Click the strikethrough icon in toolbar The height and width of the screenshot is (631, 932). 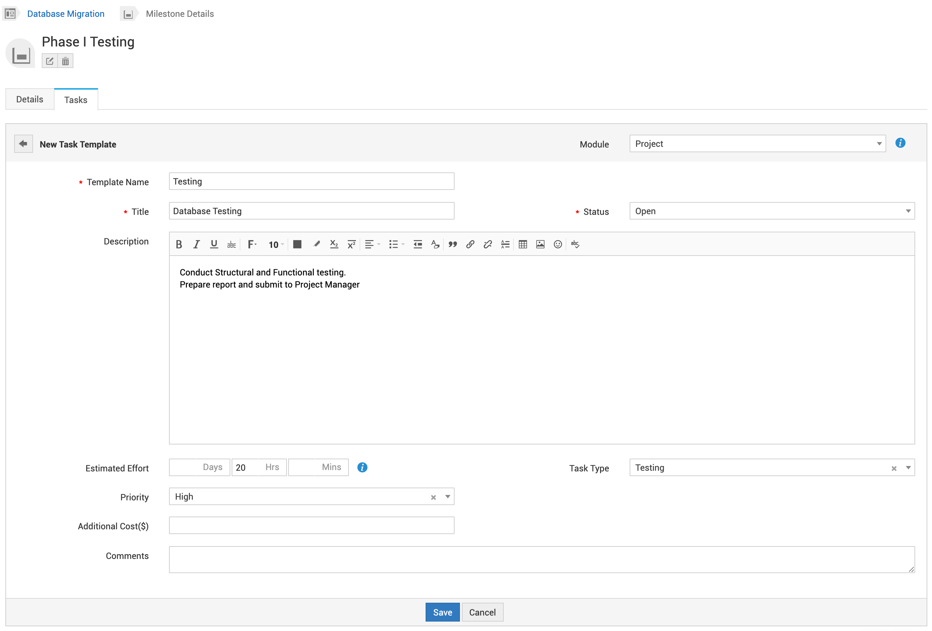(231, 244)
